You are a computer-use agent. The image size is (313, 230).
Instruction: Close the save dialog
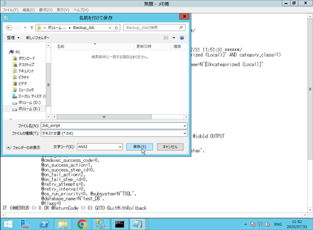pos(184,16)
